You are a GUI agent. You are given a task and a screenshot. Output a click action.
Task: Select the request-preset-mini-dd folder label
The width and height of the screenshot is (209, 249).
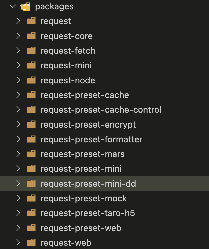click(x=88, y=184)
